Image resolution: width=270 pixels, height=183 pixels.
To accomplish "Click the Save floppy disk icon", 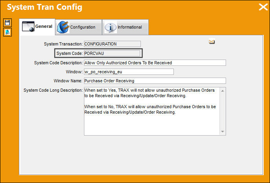I will coord(7,23).
